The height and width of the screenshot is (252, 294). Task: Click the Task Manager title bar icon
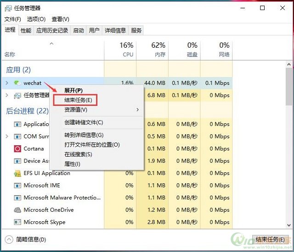click(x=8, y=8)
